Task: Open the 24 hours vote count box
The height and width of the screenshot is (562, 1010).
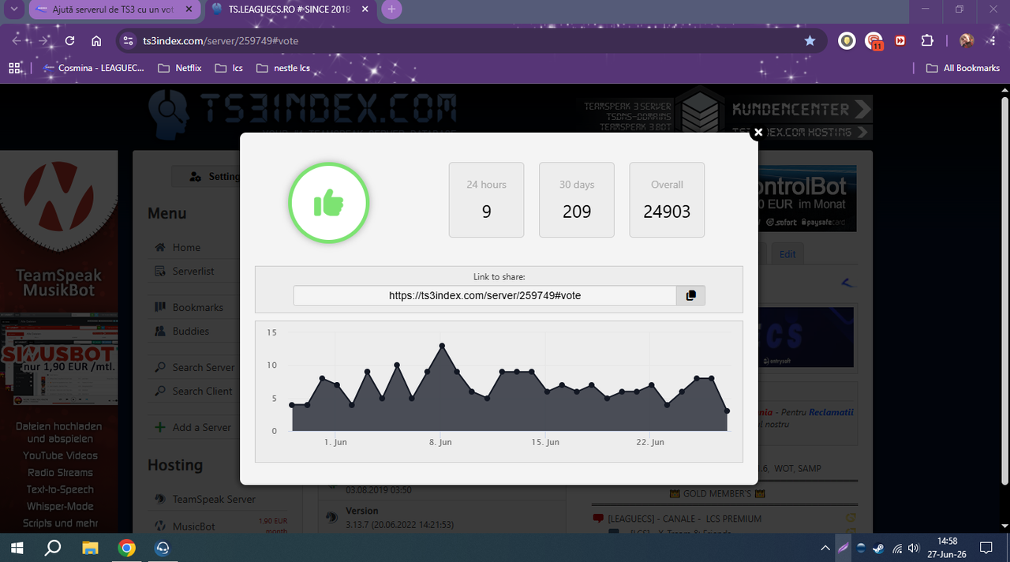Action: (x=486, y=200)
